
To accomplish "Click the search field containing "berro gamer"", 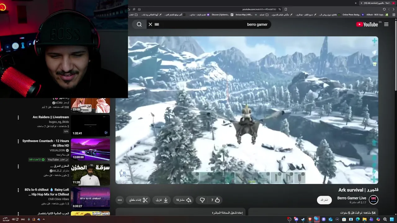I will [x=208, y=24].
